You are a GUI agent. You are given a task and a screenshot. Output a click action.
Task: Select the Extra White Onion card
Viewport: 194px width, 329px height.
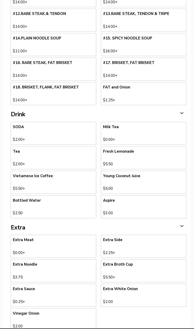(144, 295)
